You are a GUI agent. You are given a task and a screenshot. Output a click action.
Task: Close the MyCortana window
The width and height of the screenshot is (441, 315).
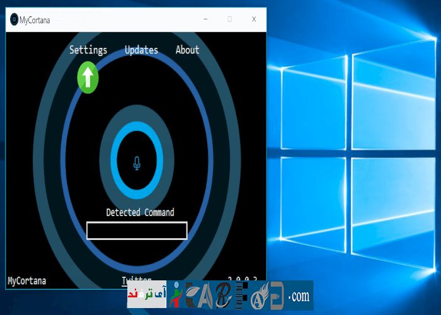pyautogui.click(x=254, y=20)
